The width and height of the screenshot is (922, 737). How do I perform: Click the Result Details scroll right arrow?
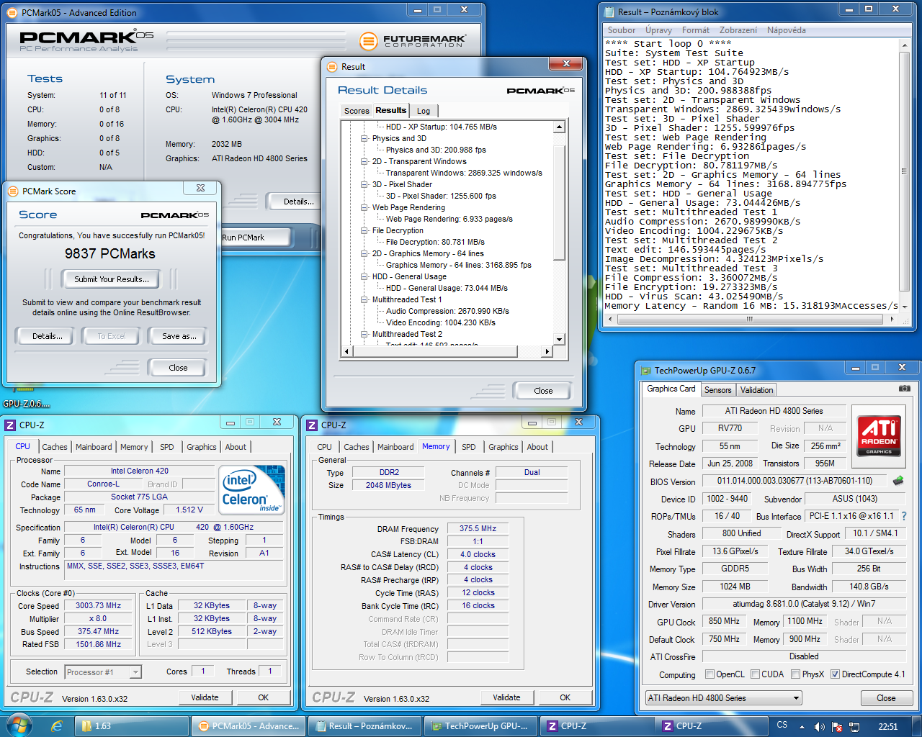pos(547,351)
